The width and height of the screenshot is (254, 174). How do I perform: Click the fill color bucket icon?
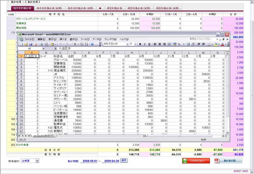216,44
